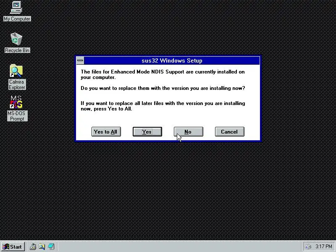Screen dimensions: 336x252
Task: Click the 'Recycle Bin' icon label
Action: point(17,50)
